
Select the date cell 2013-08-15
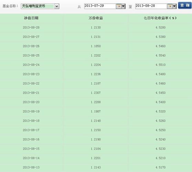tap(31, 149)
